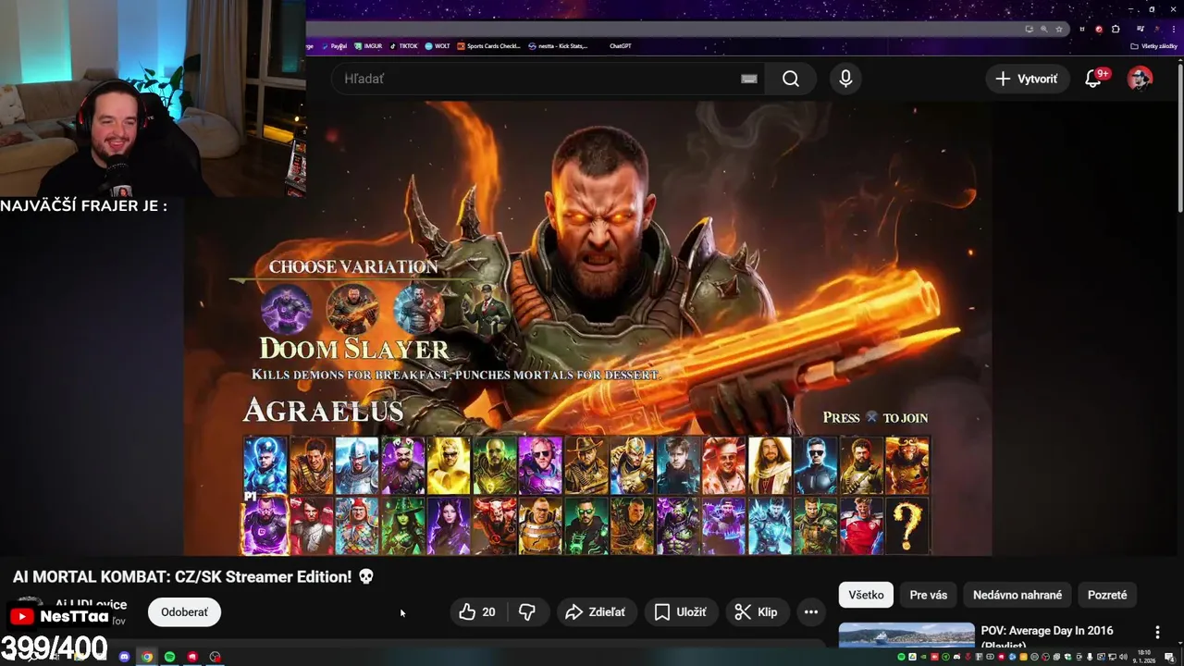The height and width of the screenshot is (666, 1184).
Task: Select the Pozreté filter chip
Action: tap(1107, 595)
